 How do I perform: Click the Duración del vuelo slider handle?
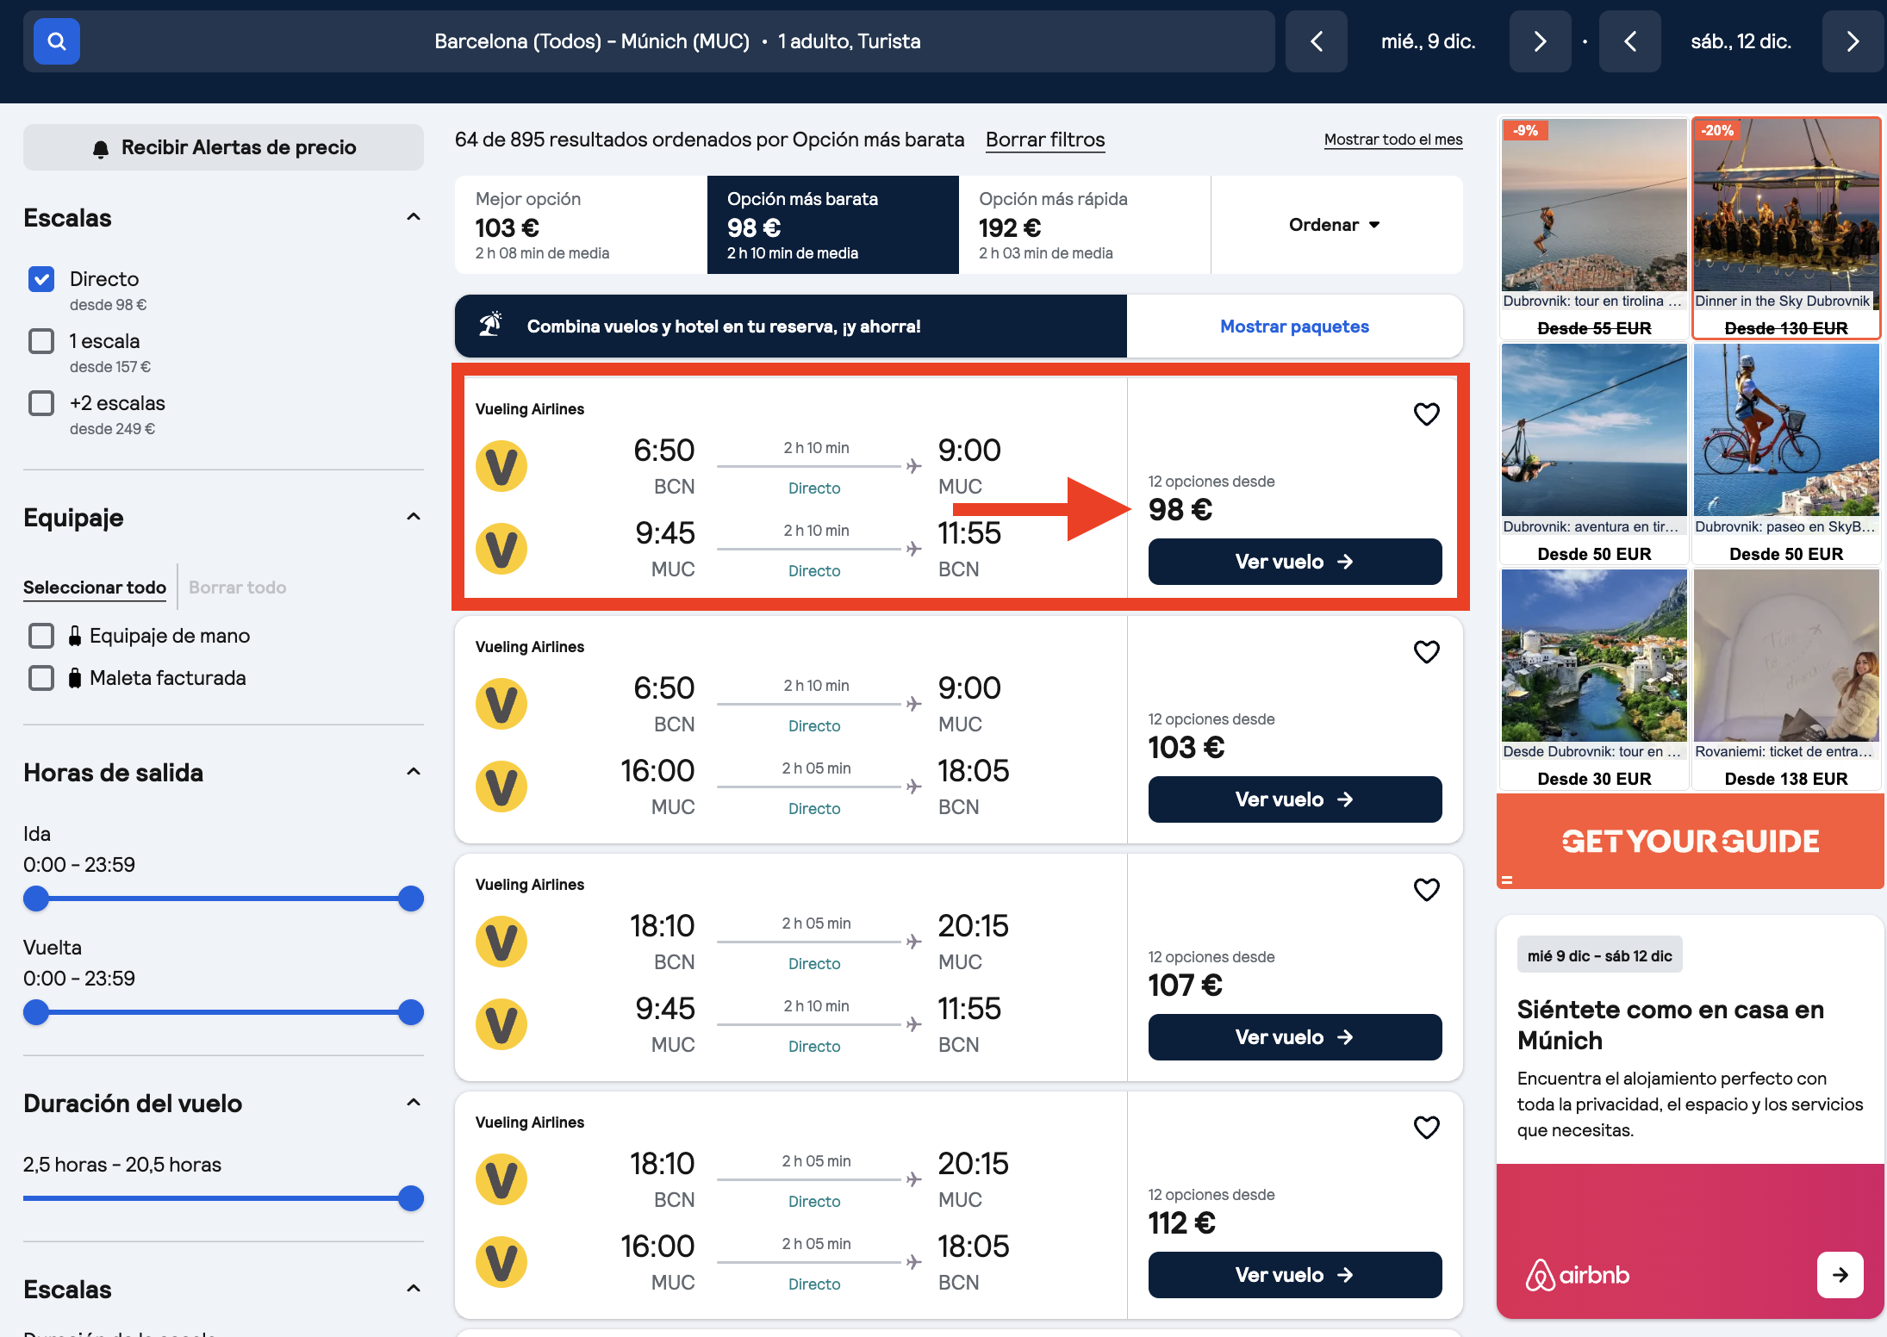[411, 1198]
